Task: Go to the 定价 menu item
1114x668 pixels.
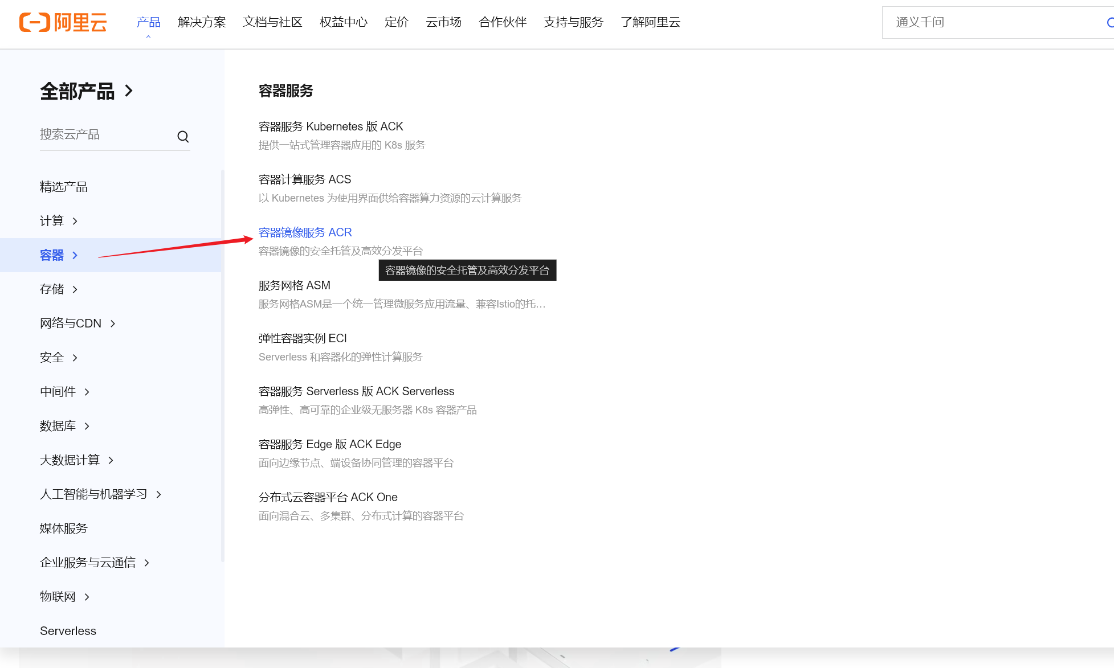Action: click(397, 22)
